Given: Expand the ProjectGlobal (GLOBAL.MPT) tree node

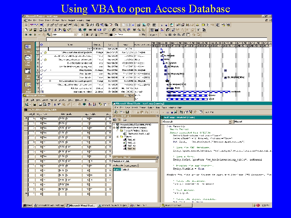Looking at the screenshot, I should point(114,125).
